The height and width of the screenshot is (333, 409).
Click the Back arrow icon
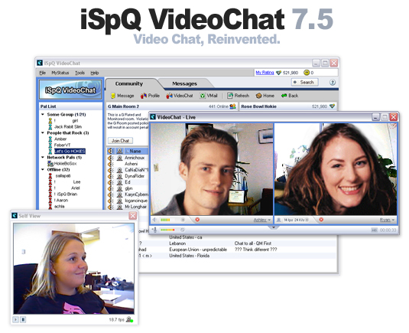pos(284,96)
